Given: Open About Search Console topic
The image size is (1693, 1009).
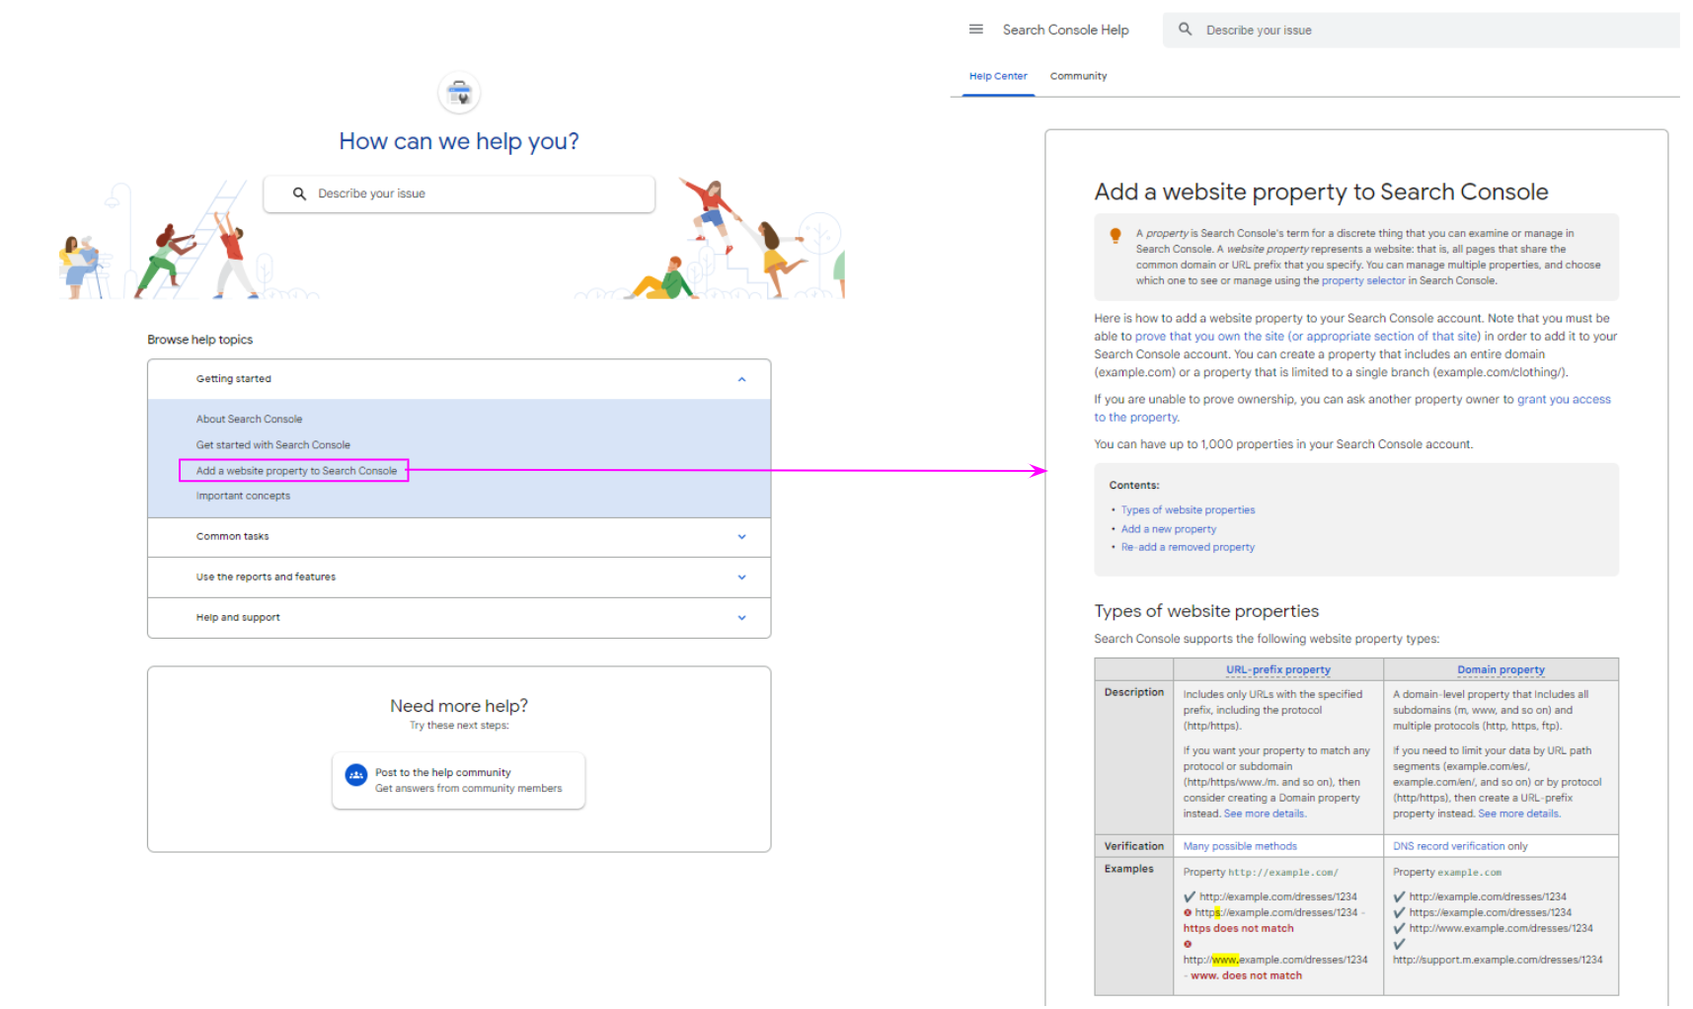Looking at the screenshot, I should (x=249, y=420).
